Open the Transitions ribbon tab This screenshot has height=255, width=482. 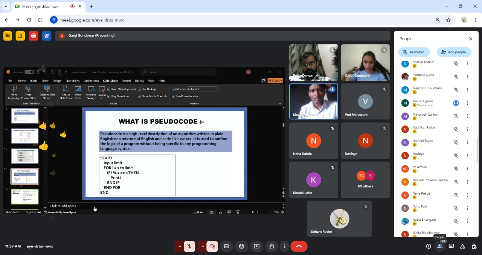(x=73, y=81)
